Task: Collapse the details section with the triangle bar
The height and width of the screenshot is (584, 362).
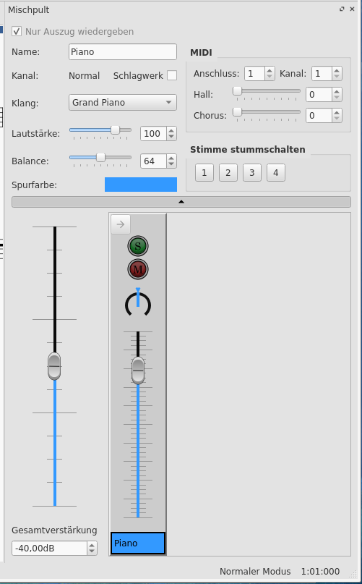Action: tap(181, 202)
